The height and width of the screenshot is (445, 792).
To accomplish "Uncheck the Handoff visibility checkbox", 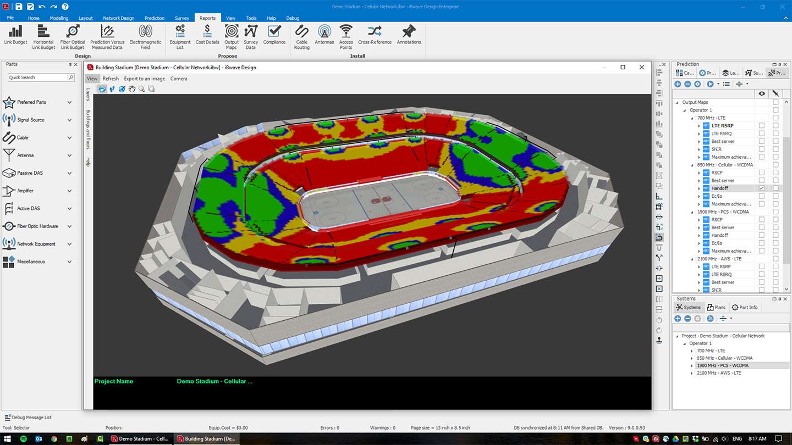I will pos(762,188).
